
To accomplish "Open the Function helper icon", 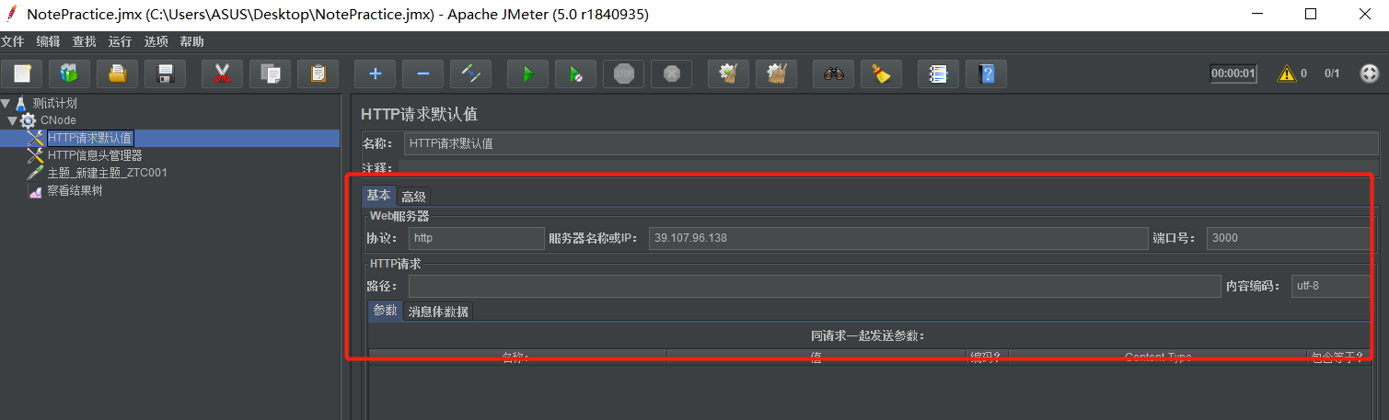I will pos(938,74).
